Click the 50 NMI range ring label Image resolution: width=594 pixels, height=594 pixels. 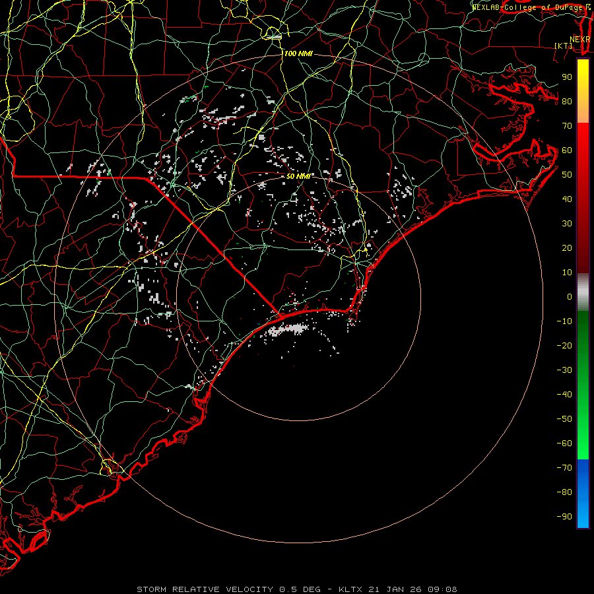(298, 176)
